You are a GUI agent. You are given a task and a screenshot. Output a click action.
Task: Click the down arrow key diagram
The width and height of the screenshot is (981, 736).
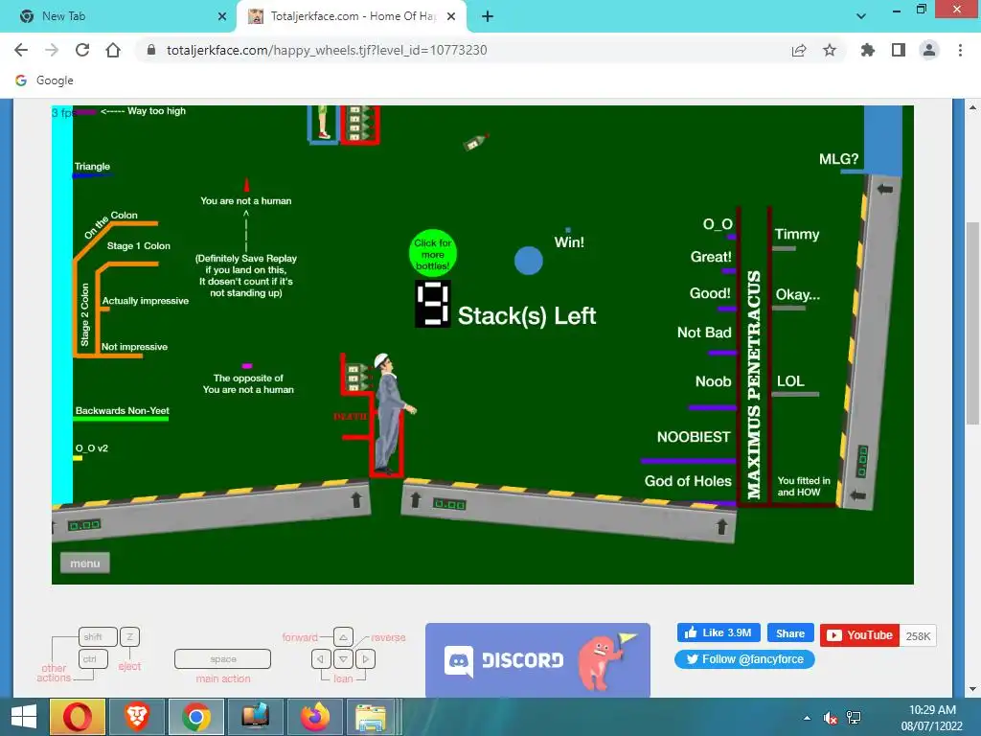343,659
